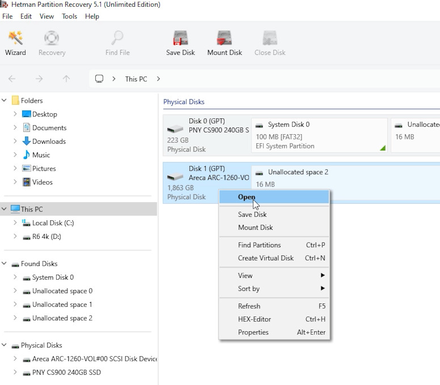The height and width of the screenshot is (385, 440).
Task: Click the Unallocated space 2 partition icon
Action: (x=259, y=173)
